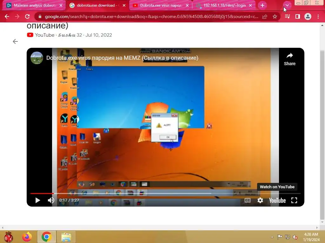Switch to the dobrota.exe download Google tab
Viewport: 325px width, 243px height.
pyautogui.click(x=94, y=5)
